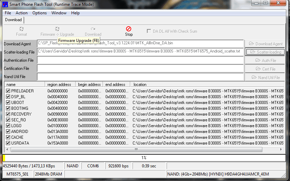This screenshot has width=290, height=181.
Task: Select the Download tab
Action: pyautogui.click(x=13, y=20)
